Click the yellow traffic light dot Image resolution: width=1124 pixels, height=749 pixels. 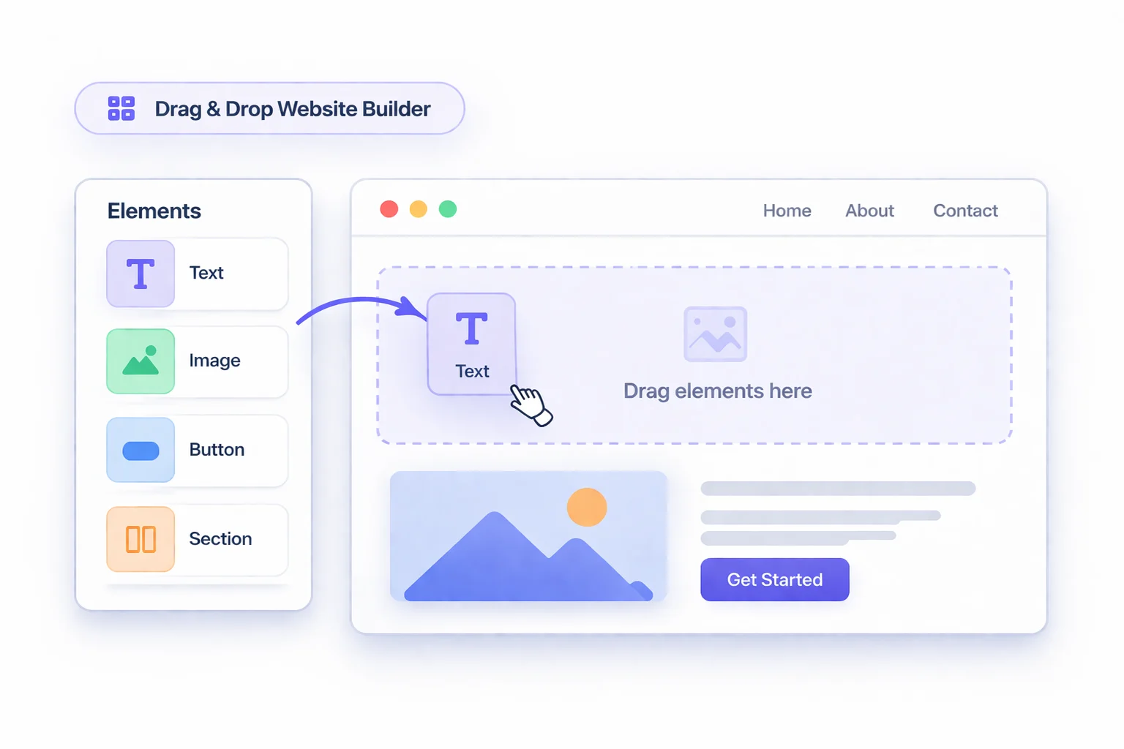click(x=419, y=209)
